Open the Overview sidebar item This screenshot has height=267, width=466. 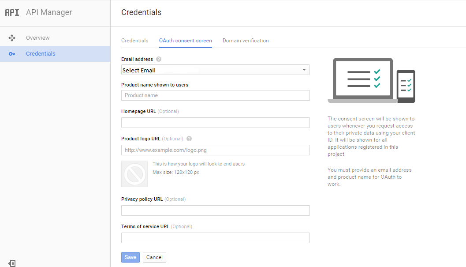[x=55, y=38]
